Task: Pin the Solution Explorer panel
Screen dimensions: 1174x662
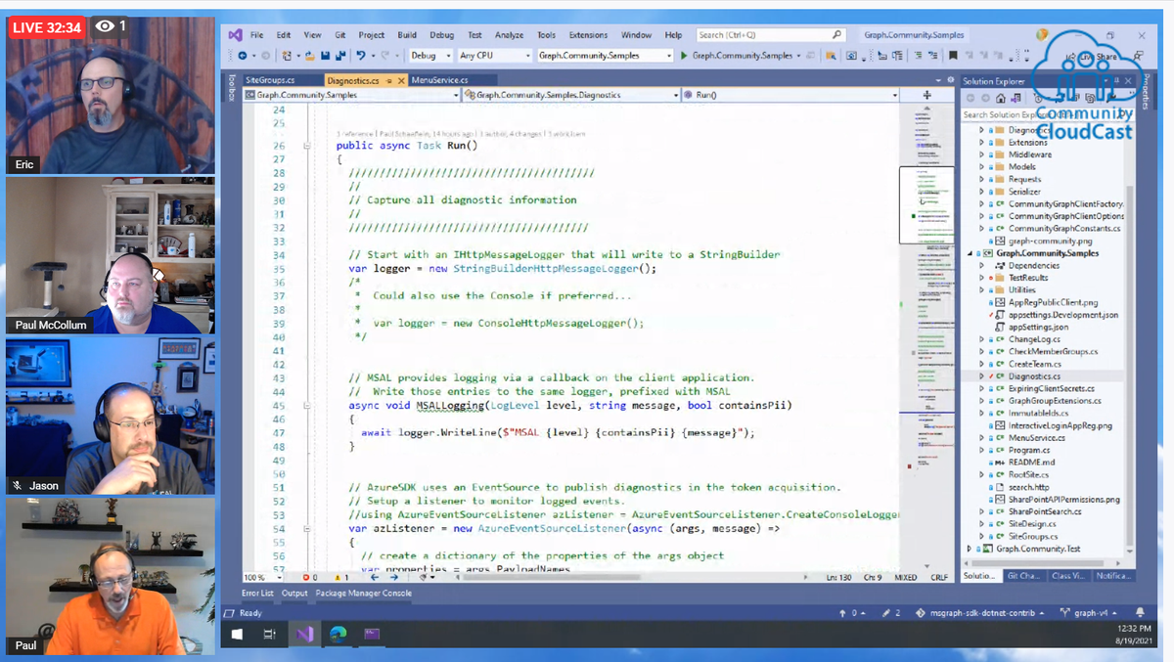Action: [1117, 81]
